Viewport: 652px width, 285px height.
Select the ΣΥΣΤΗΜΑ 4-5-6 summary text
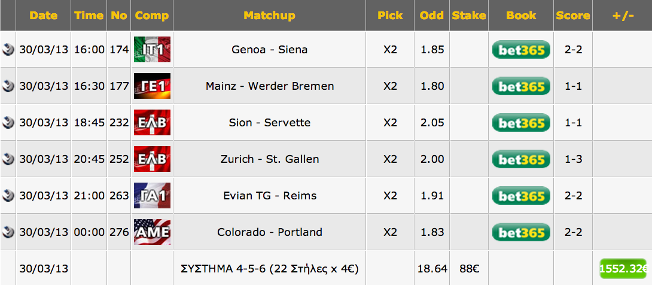[269, 268]
